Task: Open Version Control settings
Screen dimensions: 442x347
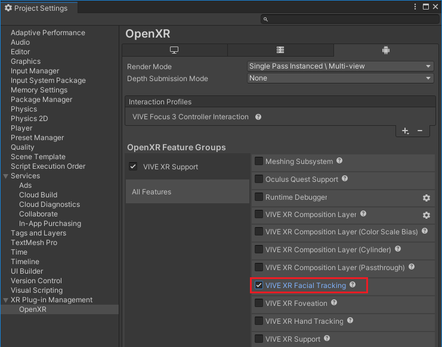Action: 36,281
